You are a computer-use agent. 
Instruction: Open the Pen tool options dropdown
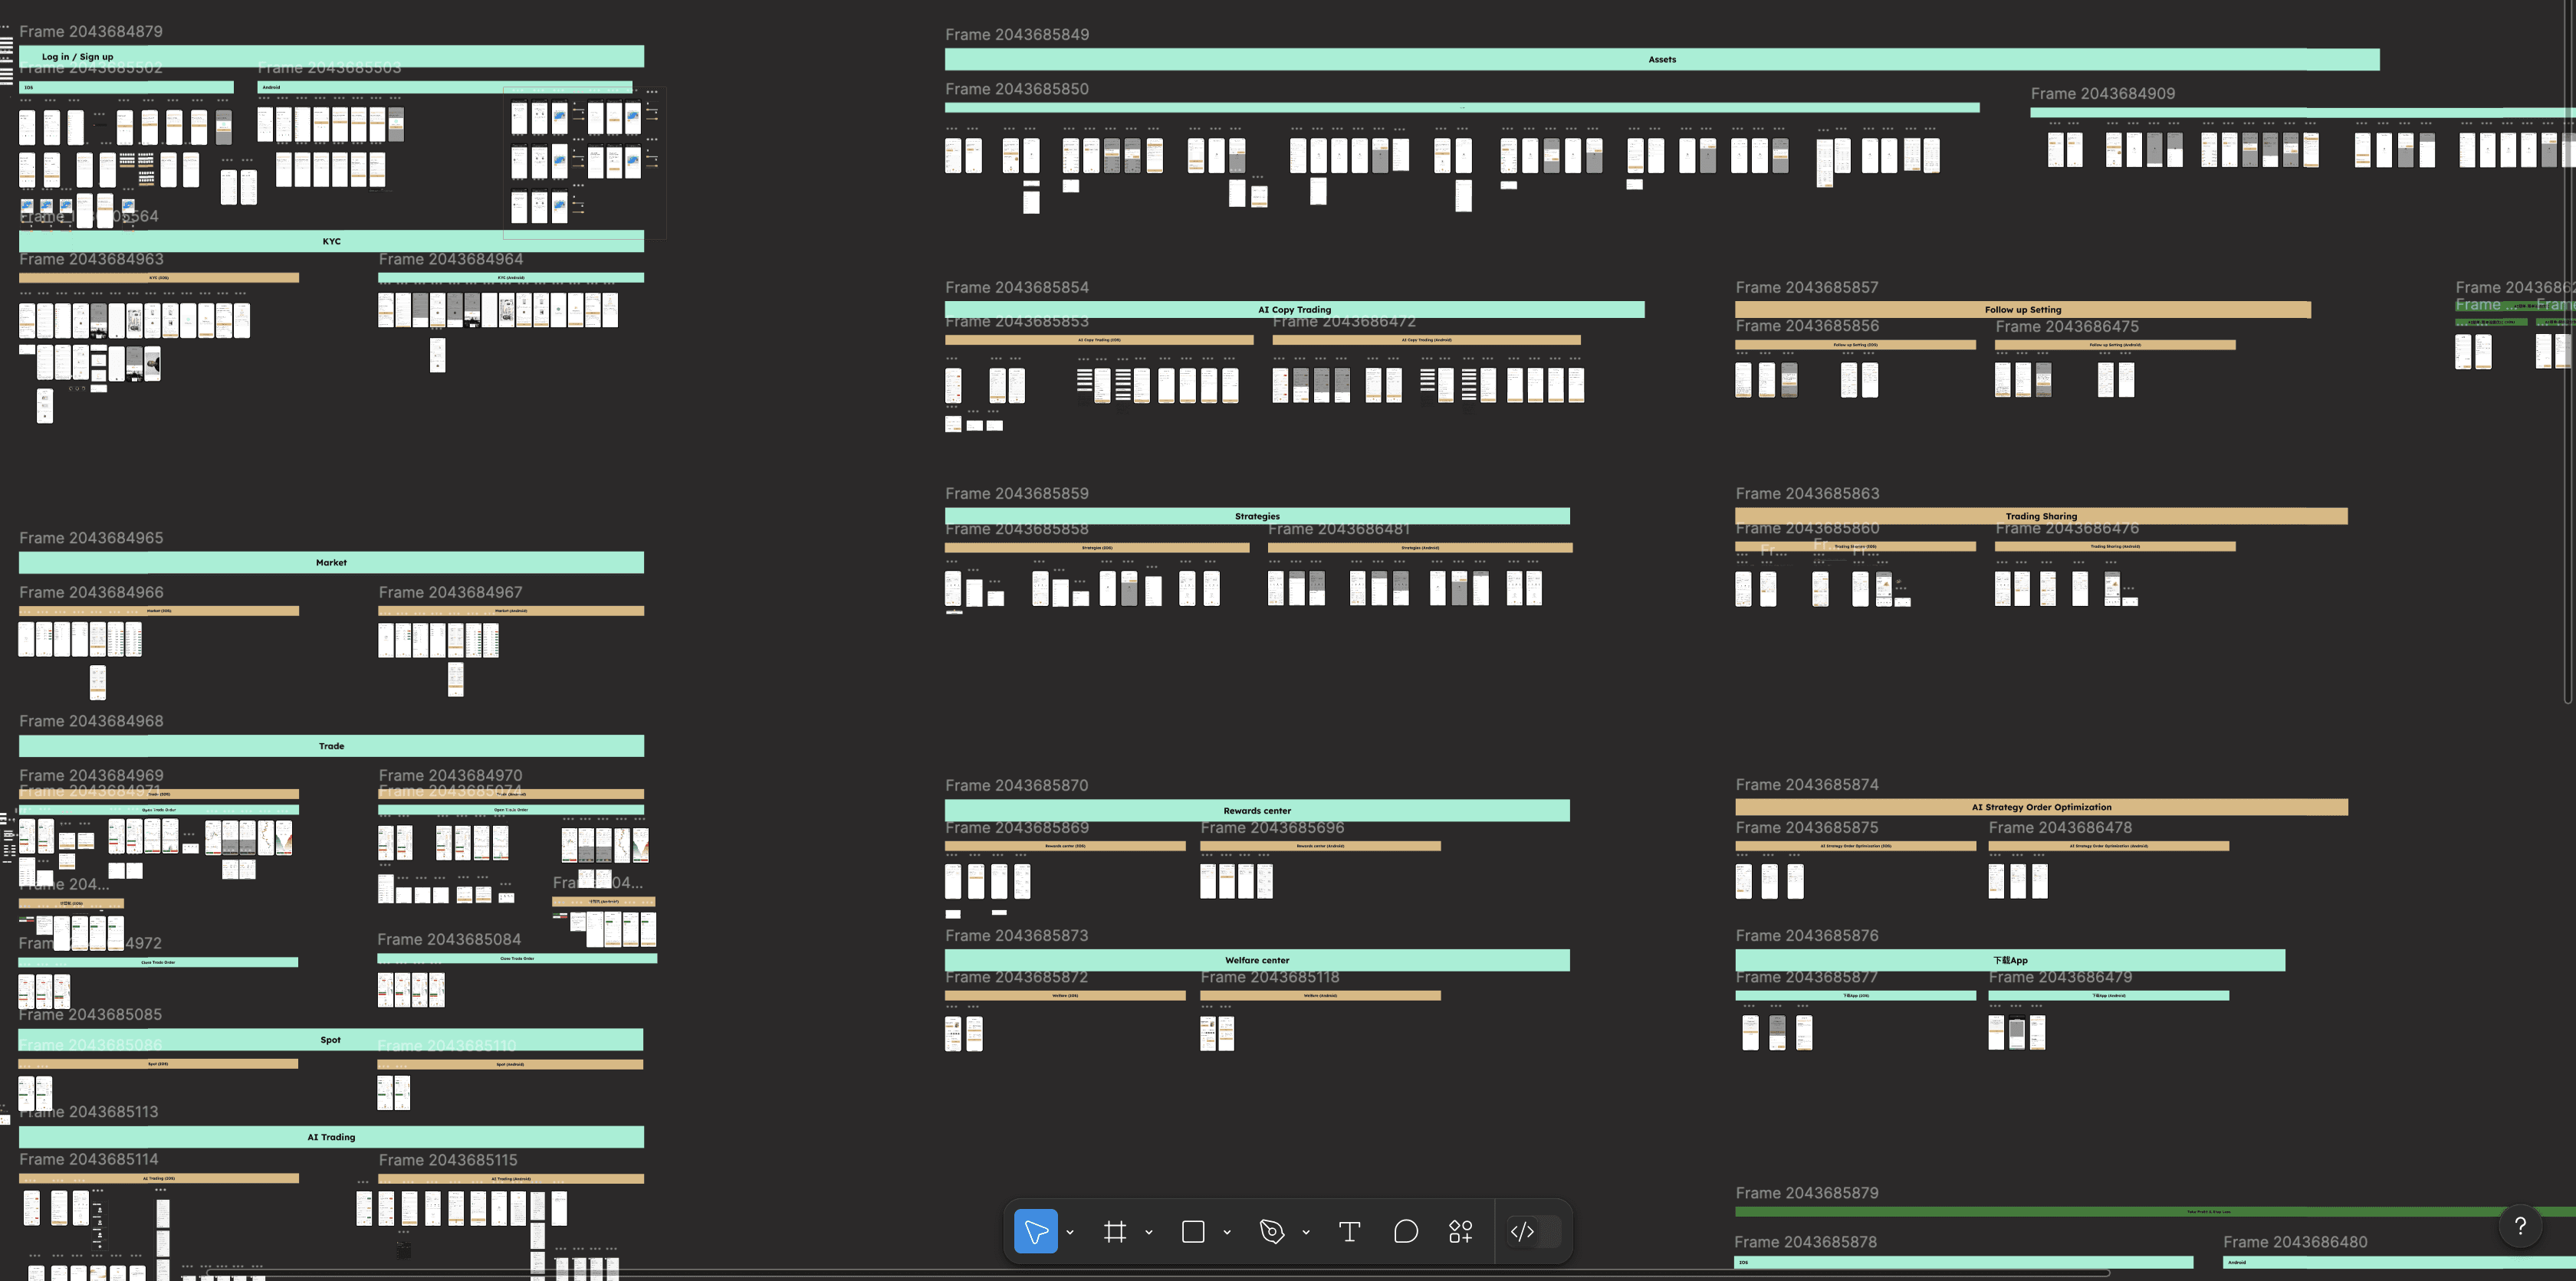pos(1306,1232)
